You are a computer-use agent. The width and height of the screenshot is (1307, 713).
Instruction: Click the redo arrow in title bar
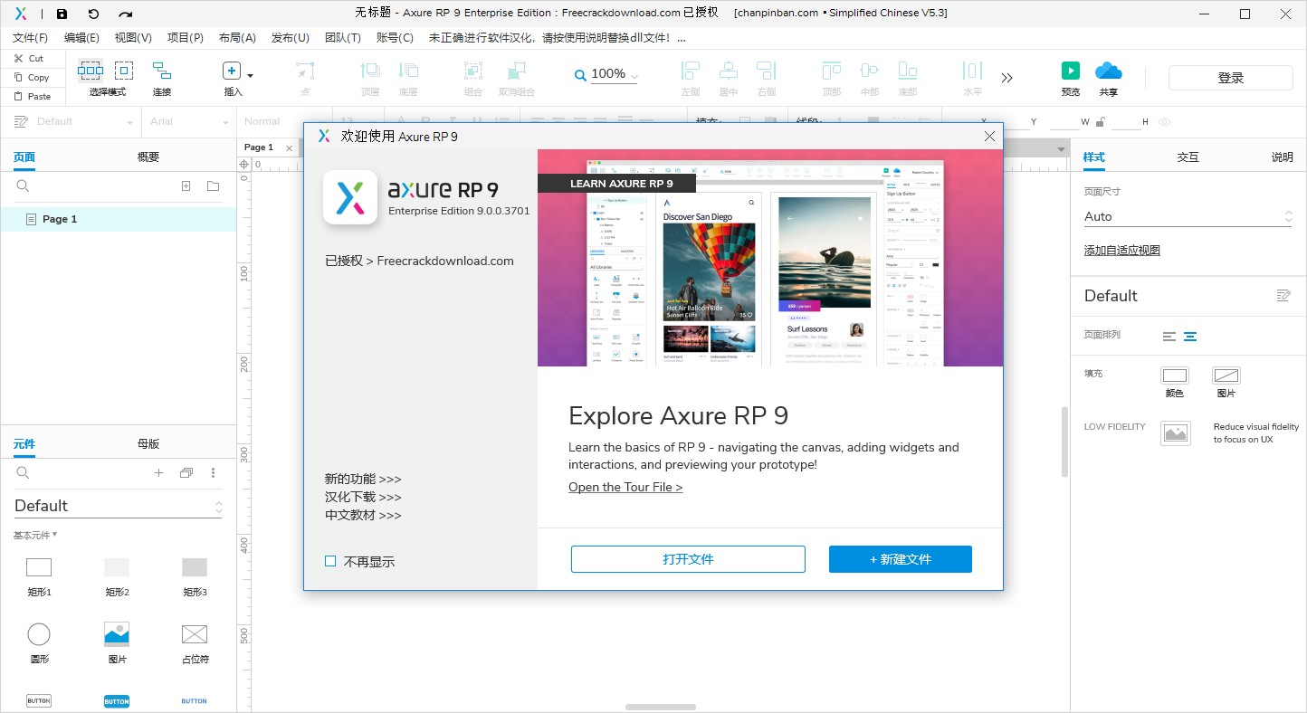point(125,14)
